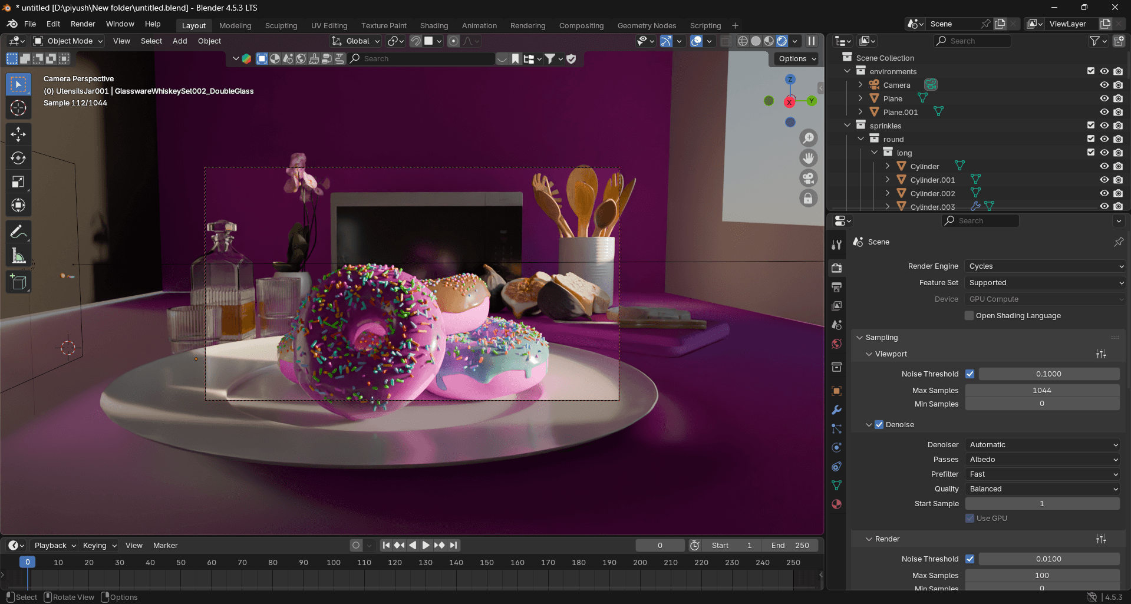Click the outliner Search field

pyautogui.click(x=972, y=41)
